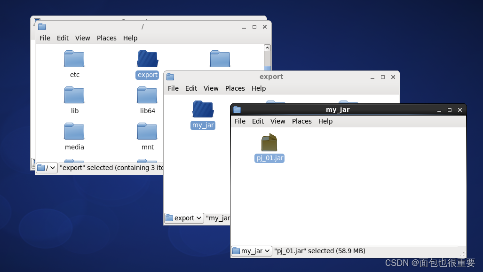Open Edit menu in my_jar window

click(258, 121)
